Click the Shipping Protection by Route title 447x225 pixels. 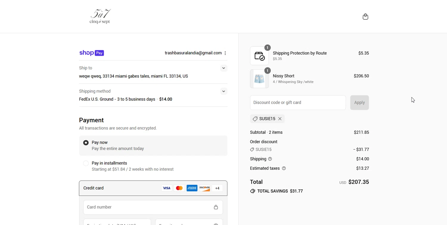pyautogui.click(x=300, y=53)
